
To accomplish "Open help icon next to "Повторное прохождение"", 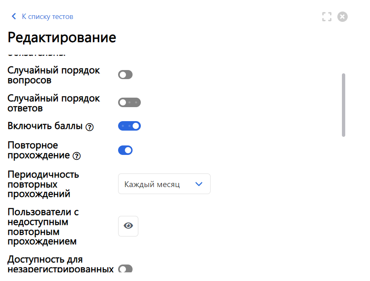I will tap(76, 156).
